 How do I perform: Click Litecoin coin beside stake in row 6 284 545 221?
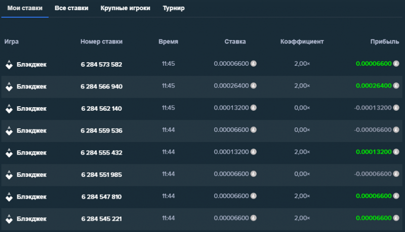[x=254, y=218]
